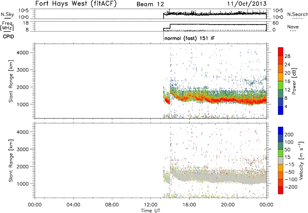Click the "4" power color bar label

coord(286,106)
